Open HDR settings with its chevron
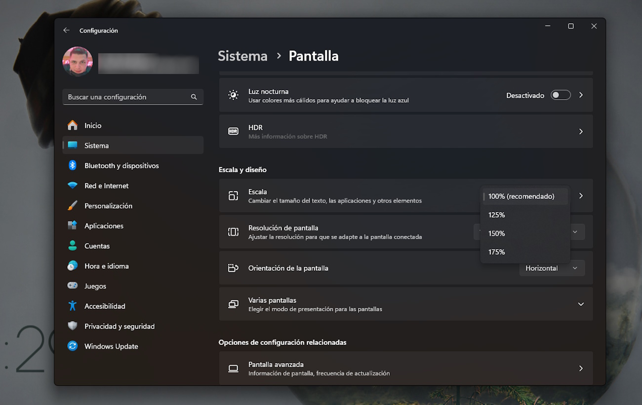The image size is (642, 405). 581,131
